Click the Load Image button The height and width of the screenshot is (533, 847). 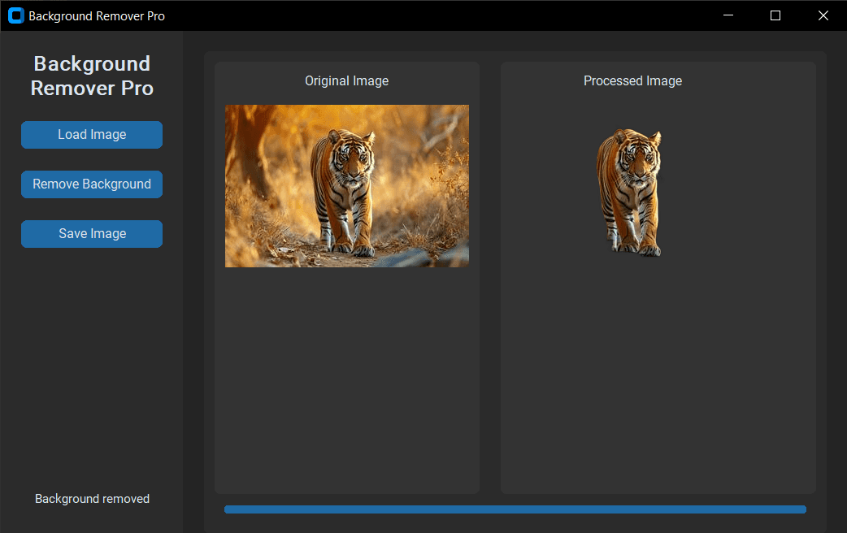coord(91,134)
